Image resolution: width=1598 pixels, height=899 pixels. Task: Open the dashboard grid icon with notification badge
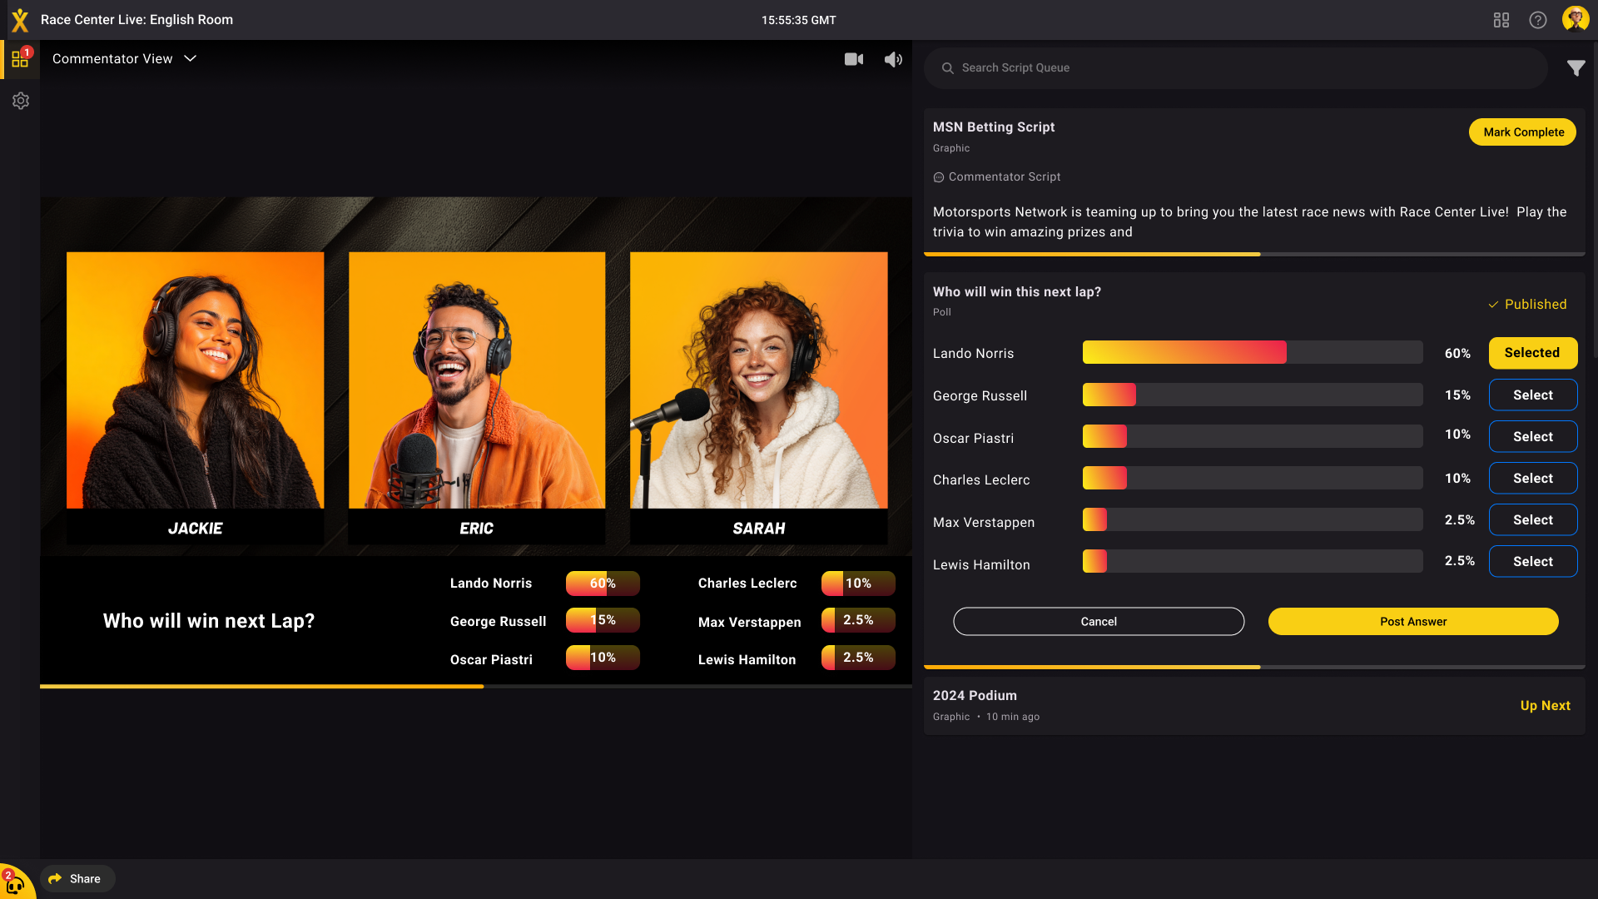(x=20, y=58)
